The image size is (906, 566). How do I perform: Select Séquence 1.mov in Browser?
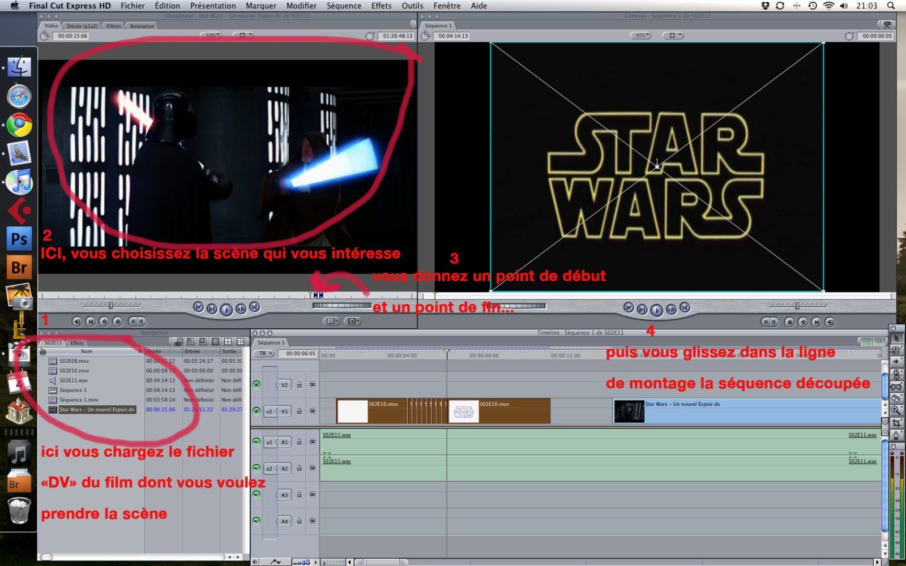79,400
